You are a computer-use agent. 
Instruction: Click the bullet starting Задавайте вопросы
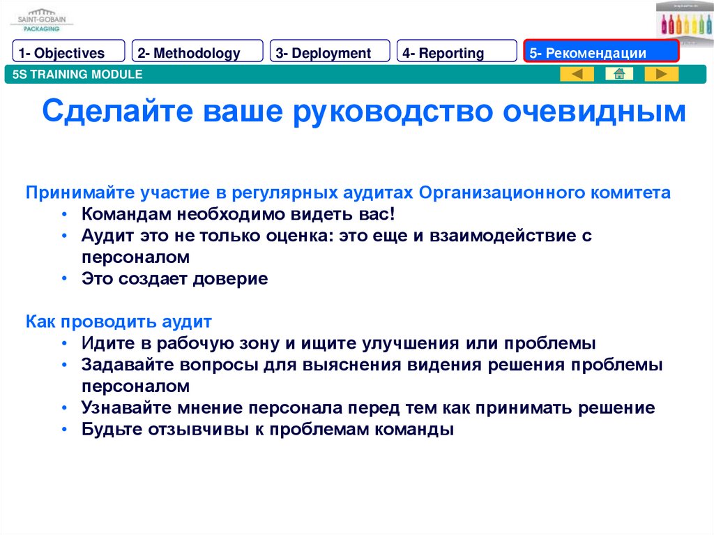[371, 365]
